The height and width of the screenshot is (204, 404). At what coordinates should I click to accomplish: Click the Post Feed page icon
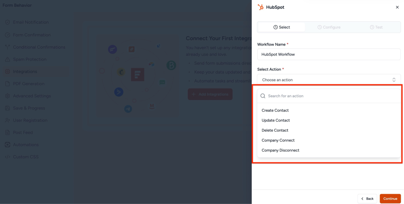point(7,132)
